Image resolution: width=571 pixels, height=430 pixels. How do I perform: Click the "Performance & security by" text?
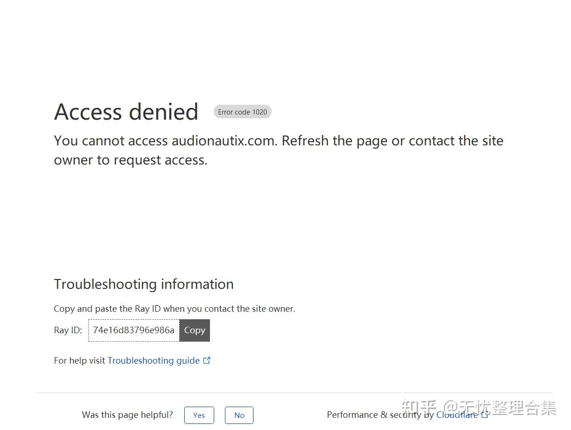click(x=380, y=415)
